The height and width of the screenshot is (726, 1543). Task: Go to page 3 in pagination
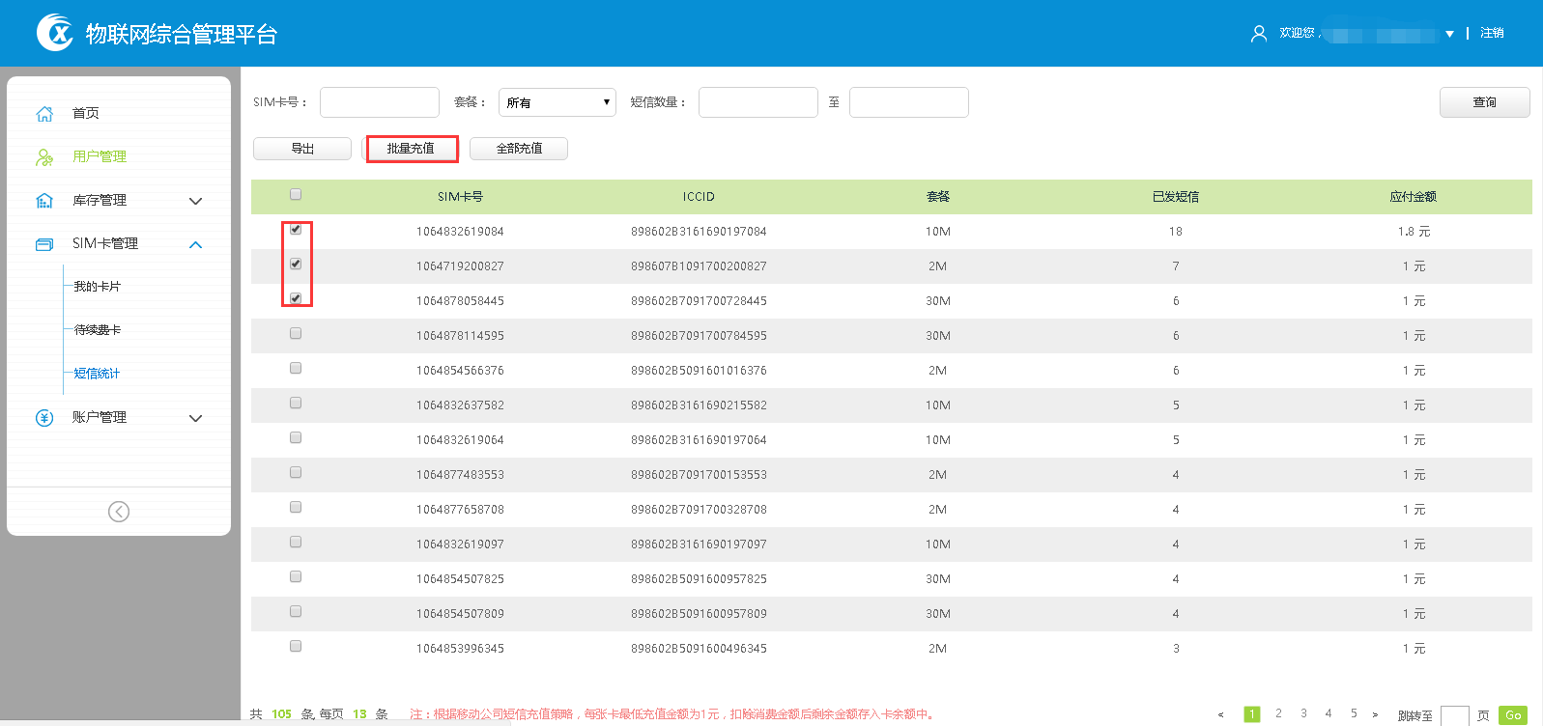pyautogui.click(x=1303, y=713)
